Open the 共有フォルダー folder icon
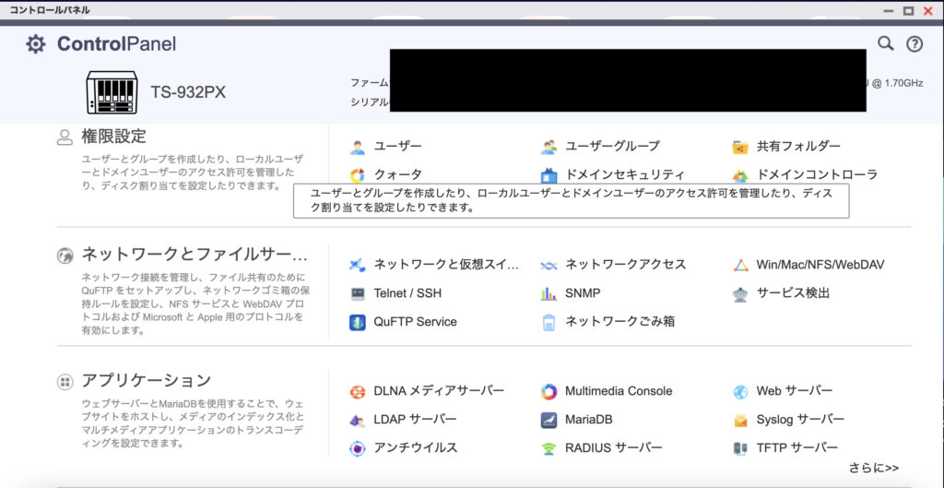Screen dimensions: 944x488 740,147
